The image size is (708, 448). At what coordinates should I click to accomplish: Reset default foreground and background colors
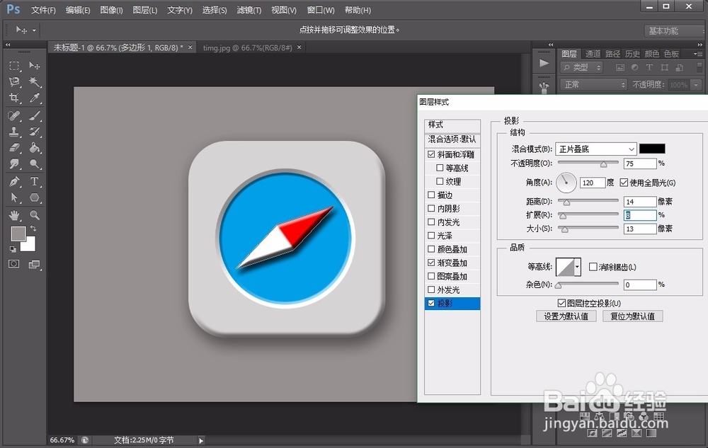tap(13, 249)
